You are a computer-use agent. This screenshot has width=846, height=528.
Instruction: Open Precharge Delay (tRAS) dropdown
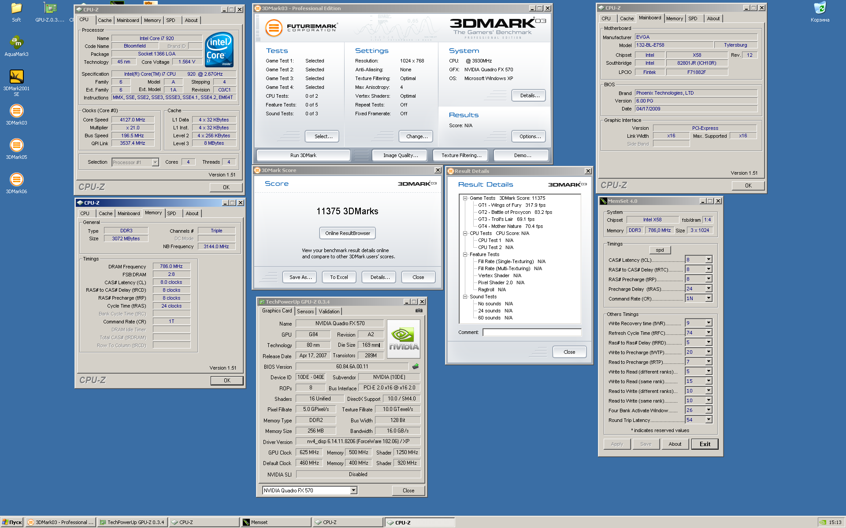coord(709,289)
